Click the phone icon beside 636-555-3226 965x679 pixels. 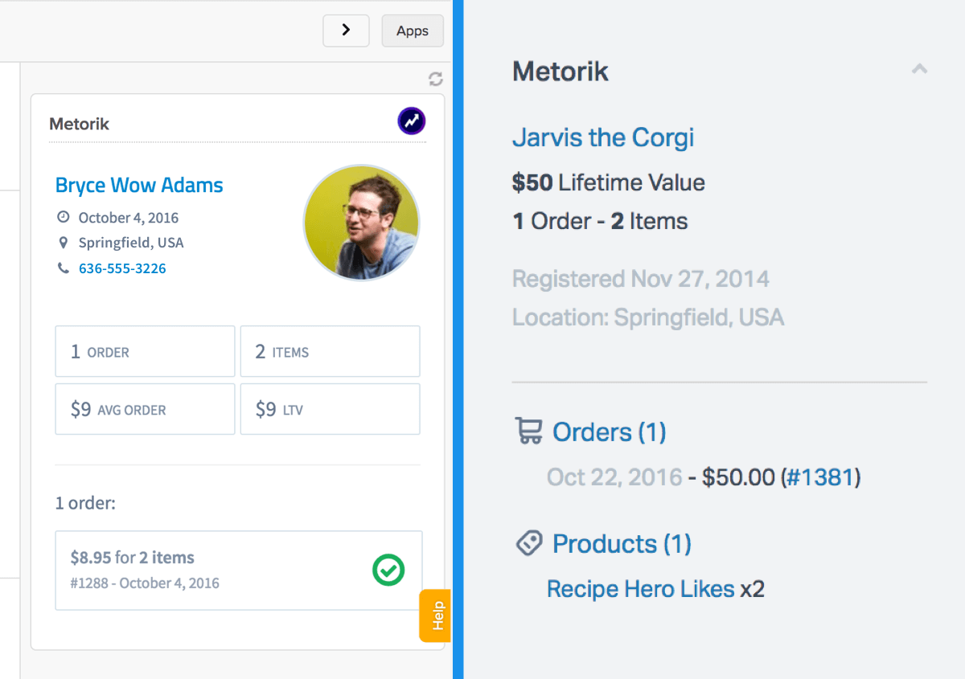64,268
